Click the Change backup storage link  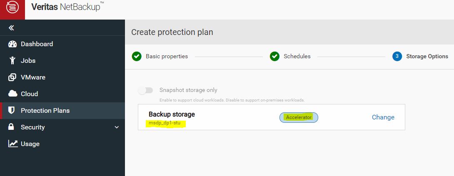(x=383, y=117)
